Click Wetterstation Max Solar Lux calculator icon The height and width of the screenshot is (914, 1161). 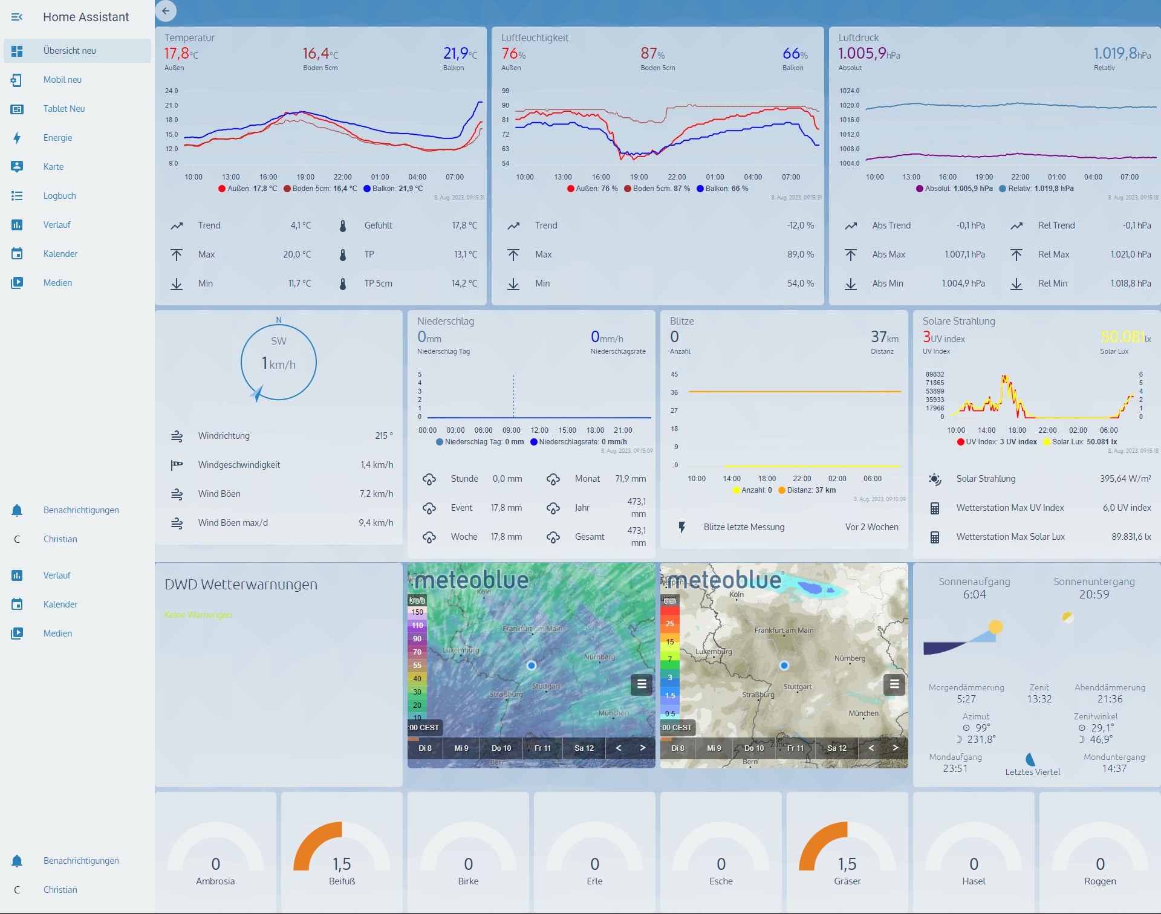935,537
